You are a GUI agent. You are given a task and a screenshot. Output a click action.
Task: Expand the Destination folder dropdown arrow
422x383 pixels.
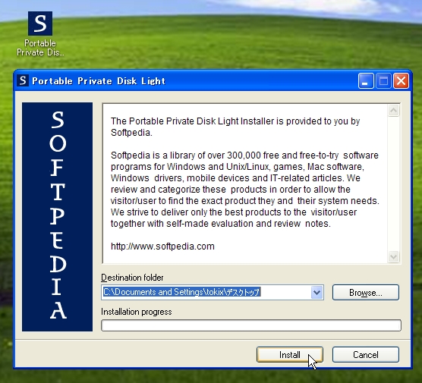click(316, 292)
